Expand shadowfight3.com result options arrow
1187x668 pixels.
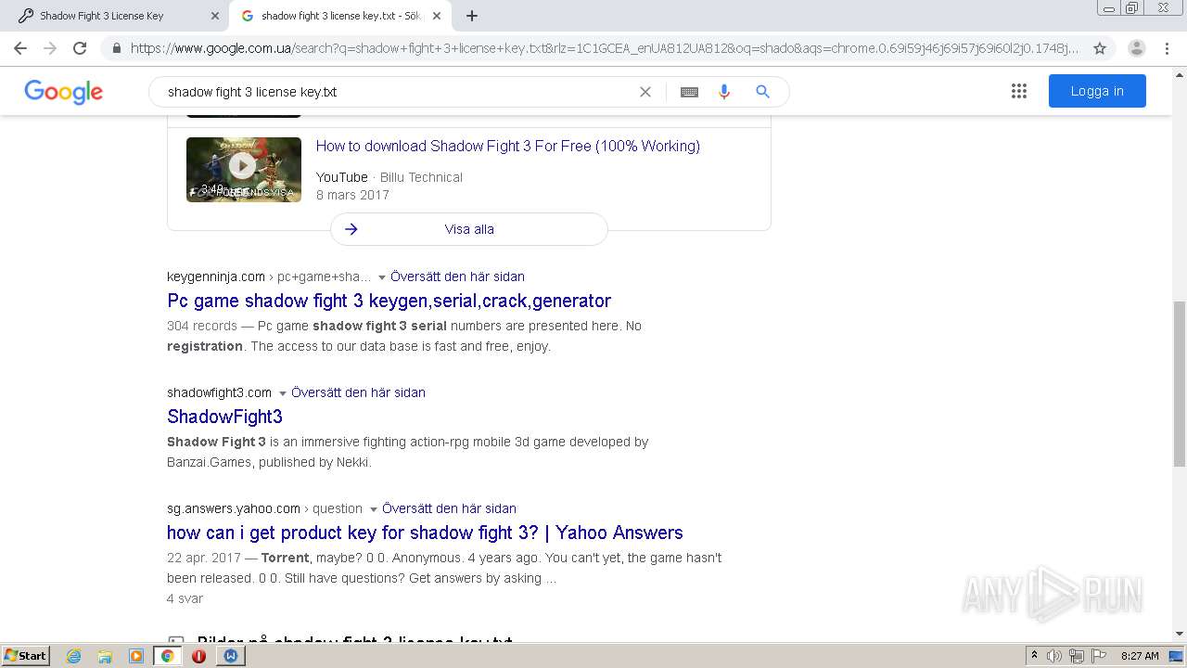click(x=283, y=393)
